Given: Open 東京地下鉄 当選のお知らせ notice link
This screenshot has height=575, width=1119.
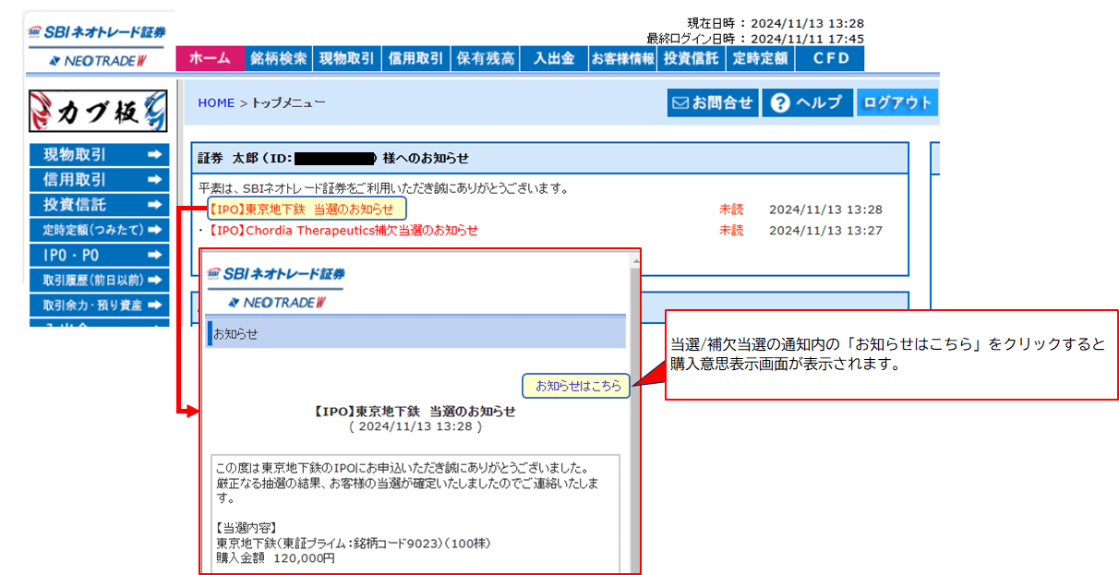Looking at the screenshot, I should pos(305,210).
